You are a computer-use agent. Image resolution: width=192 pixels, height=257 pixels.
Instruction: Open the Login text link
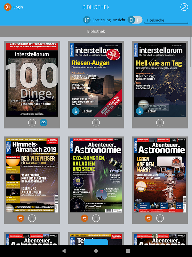point(18,7)
